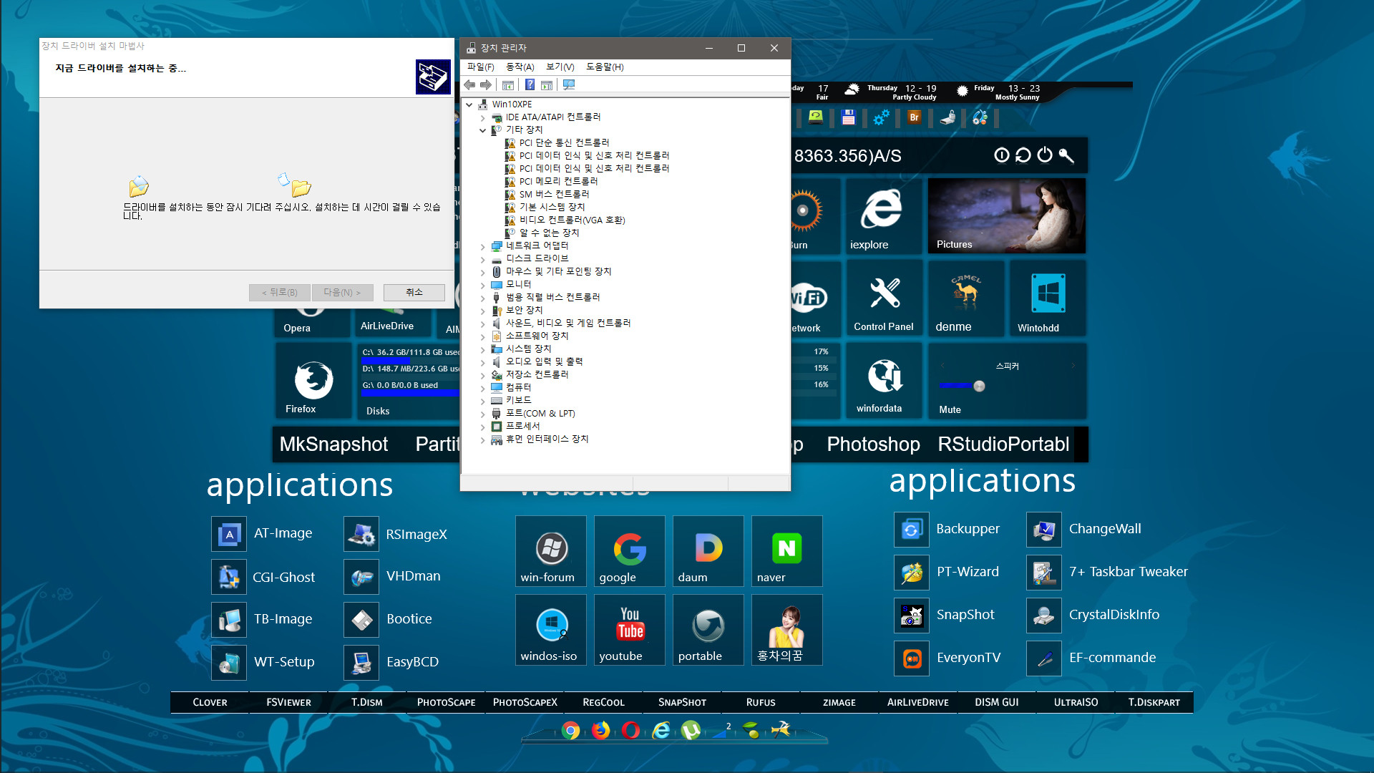Select the CLOVER bottom tab
The image size is (1374, 773).
pyautogui.click(x=210, y=703)
